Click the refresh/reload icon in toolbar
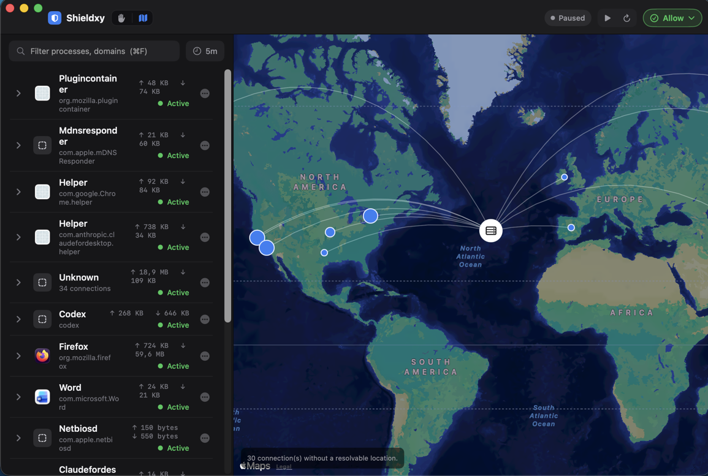 click(626, 18)
